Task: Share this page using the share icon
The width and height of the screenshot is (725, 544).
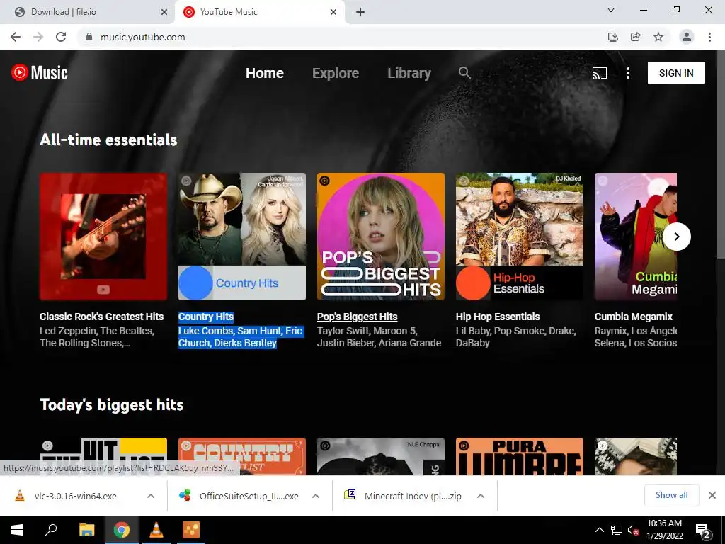Action: pos(635,37)
